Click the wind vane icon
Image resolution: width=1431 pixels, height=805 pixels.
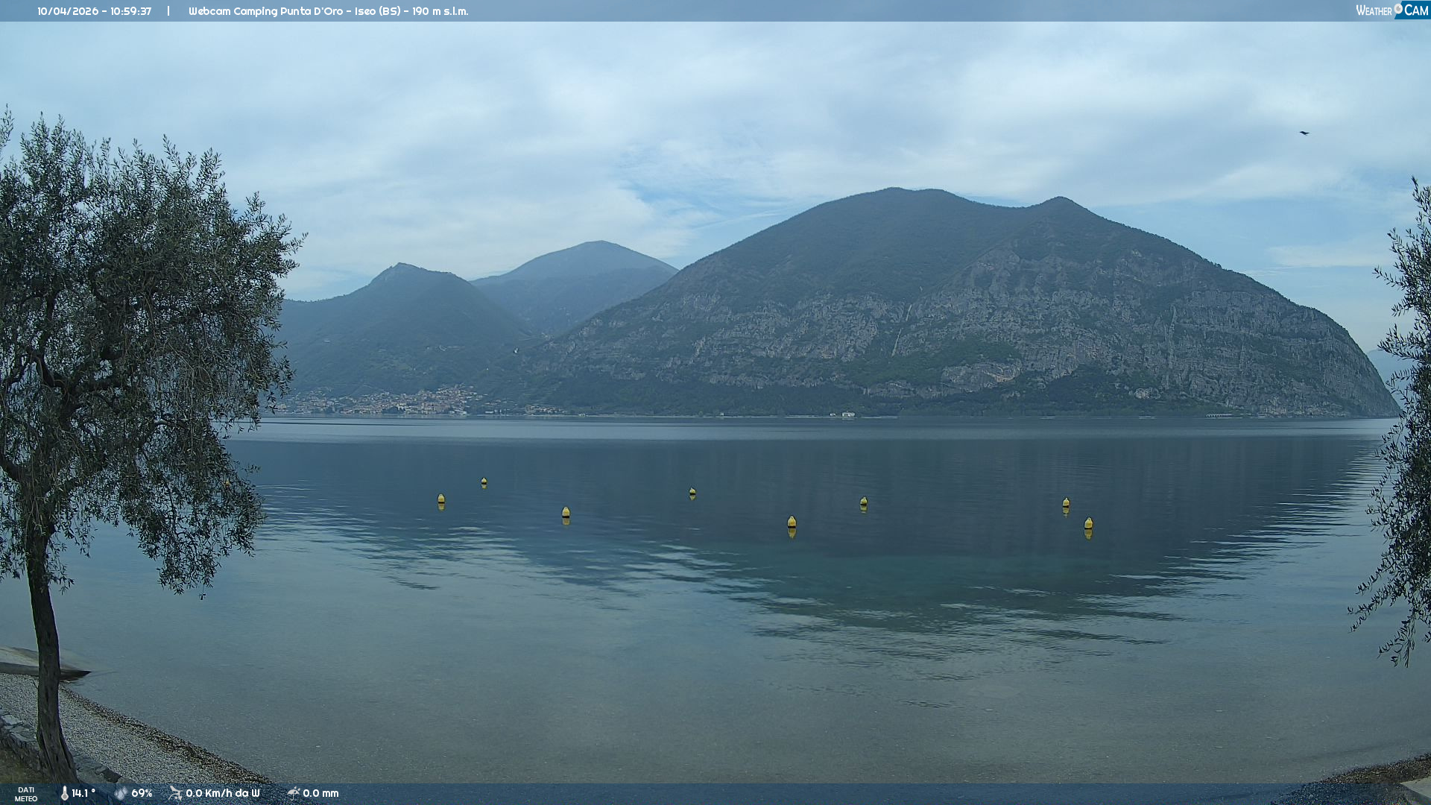pyautogui.click(x=175, y=793)
